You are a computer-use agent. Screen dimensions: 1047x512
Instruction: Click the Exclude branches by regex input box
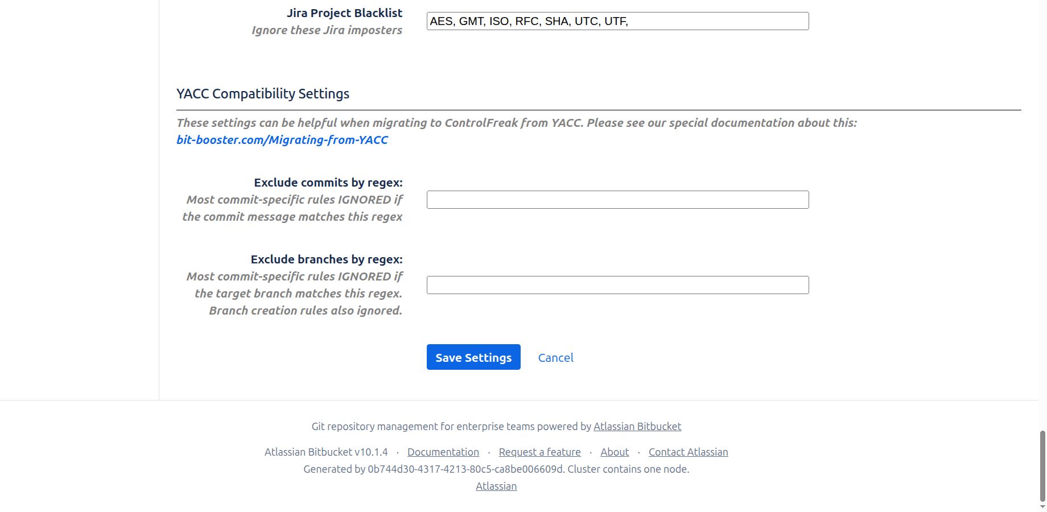[x=617, y=285]
